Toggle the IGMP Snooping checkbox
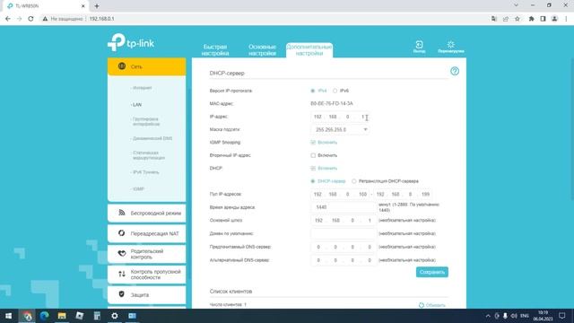 pyautogui.click(x=313, y=142)
